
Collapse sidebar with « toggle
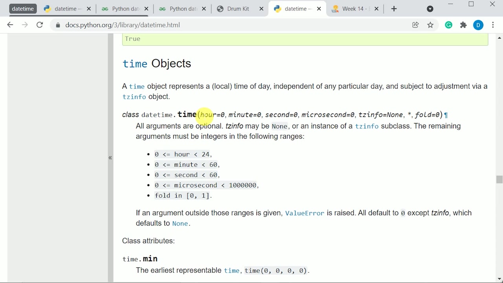[x=110, y=158]
